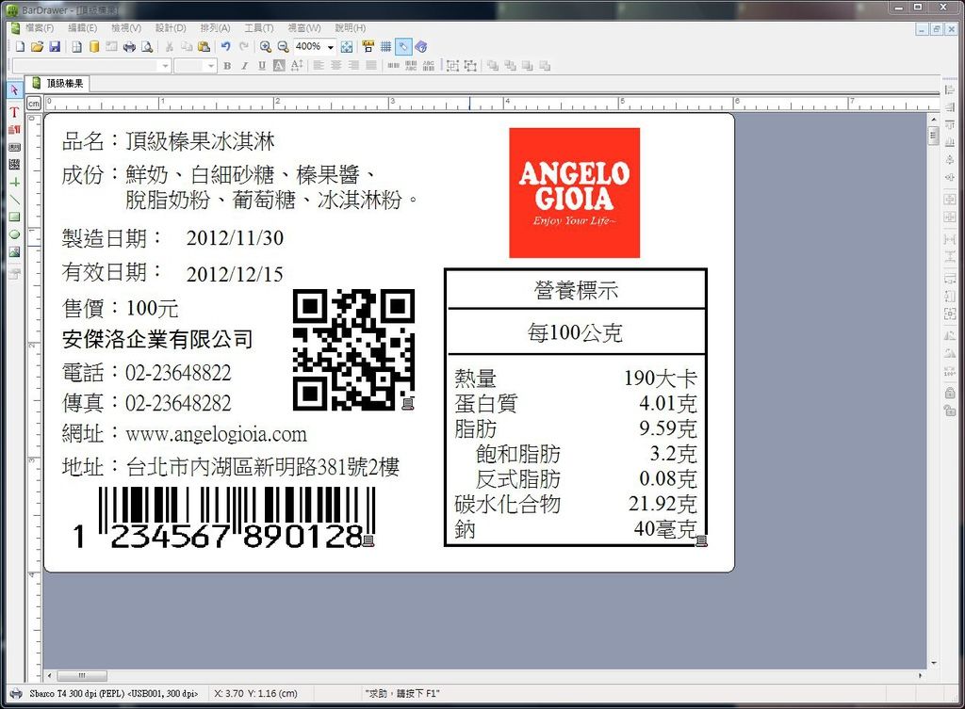This screenshot has height=709, width=965.
Task: Open the 工具(T) menu
Action: coord(258,28)
